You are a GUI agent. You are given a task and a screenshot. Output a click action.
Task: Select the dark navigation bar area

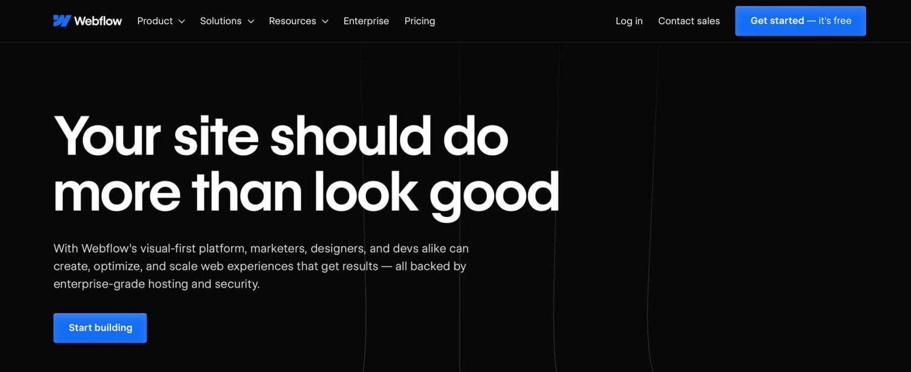pyautogui.click(x=522, y=21)
